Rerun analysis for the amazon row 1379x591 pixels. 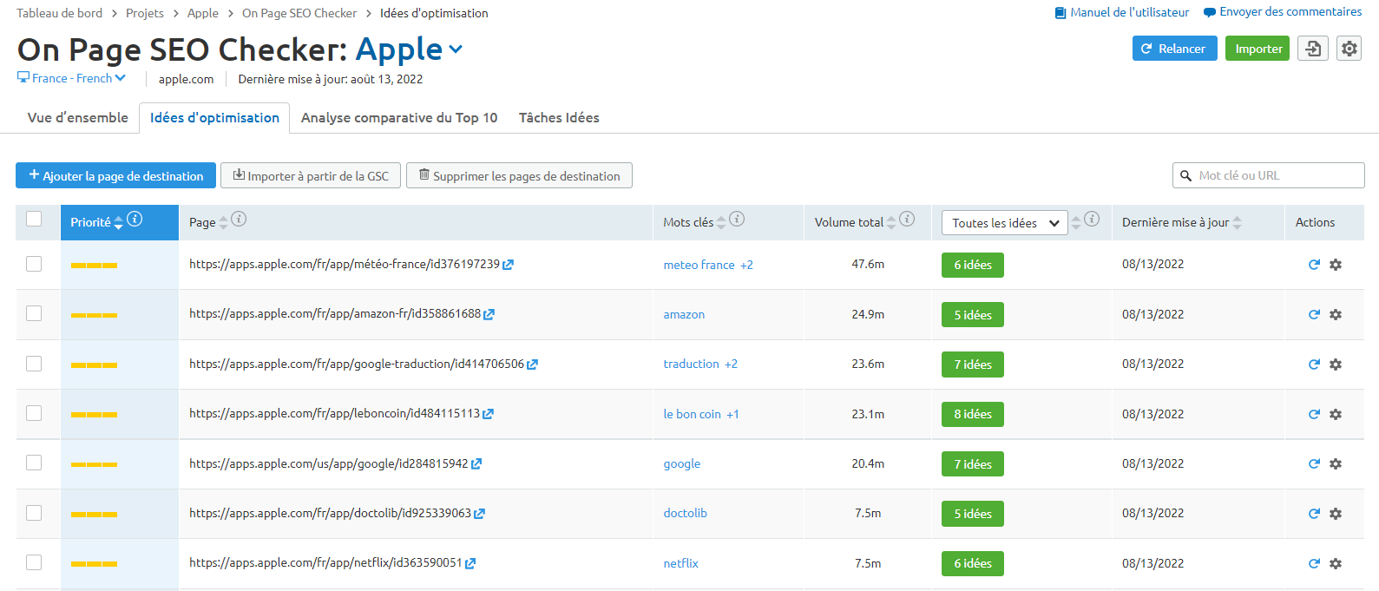1314,314
